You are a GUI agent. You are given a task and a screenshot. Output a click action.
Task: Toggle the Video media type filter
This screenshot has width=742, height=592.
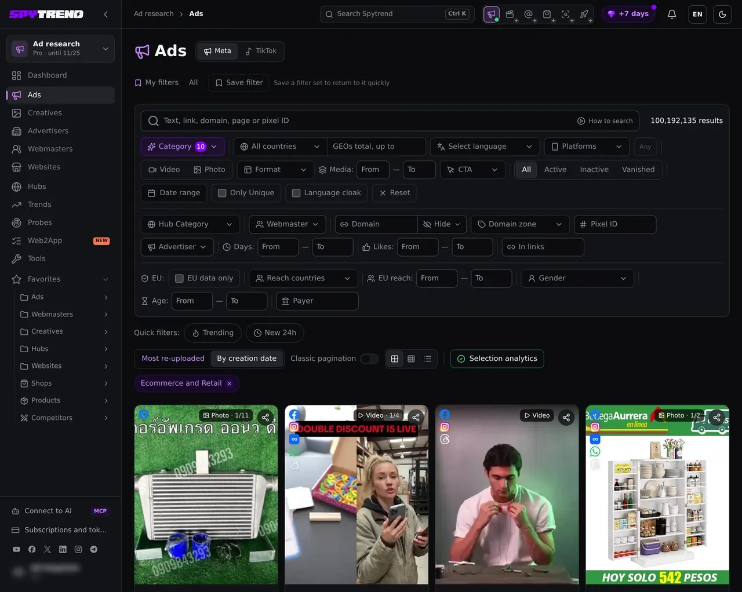pos(164,170)
